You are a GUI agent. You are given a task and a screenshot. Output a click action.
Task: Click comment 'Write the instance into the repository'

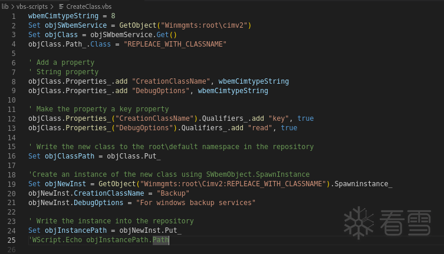click(111, 221)
